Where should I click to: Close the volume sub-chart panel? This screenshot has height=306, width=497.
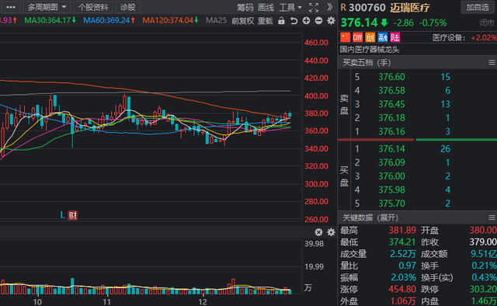tap(318, 232)
